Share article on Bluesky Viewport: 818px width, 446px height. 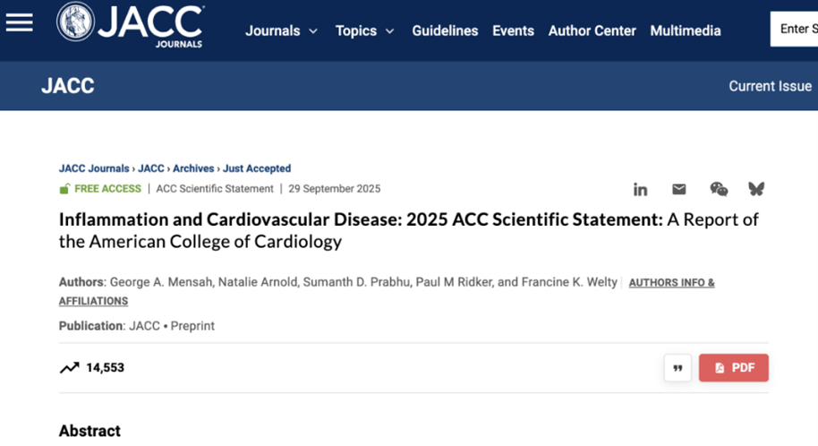[756, 189]
